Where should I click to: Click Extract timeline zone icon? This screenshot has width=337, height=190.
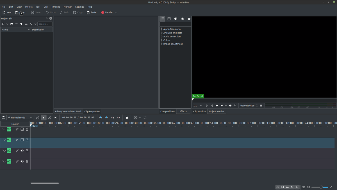click(113, 118)
